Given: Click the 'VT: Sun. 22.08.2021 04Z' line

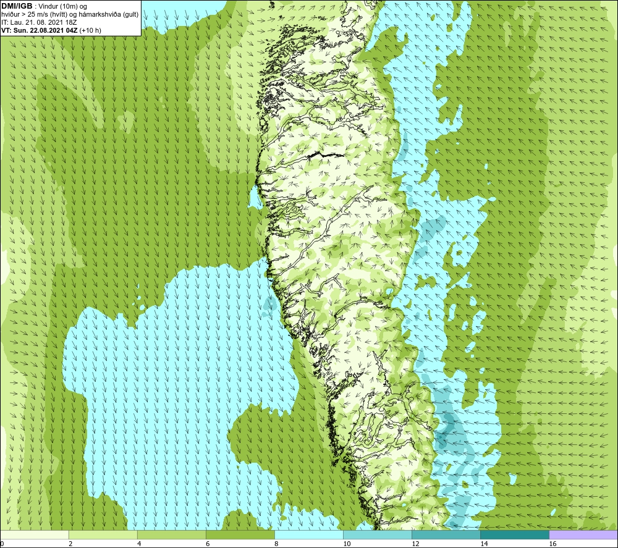Looking at the screenshot, I should [40, 30].
